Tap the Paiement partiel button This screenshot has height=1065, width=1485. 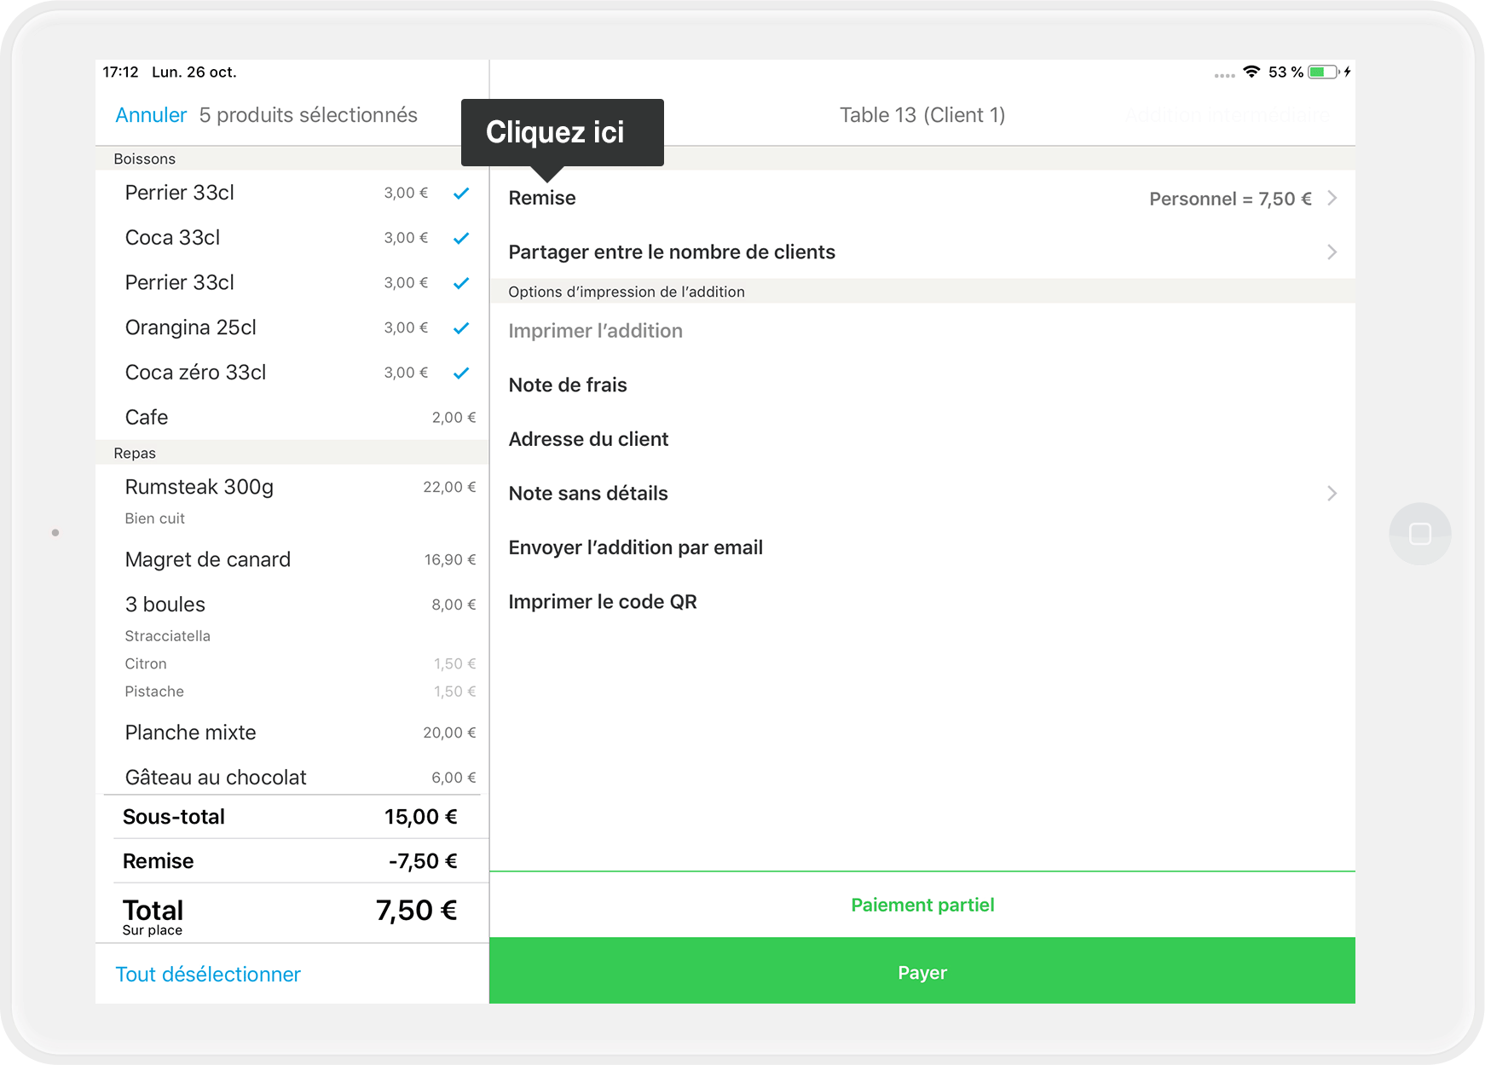point(922,905)
